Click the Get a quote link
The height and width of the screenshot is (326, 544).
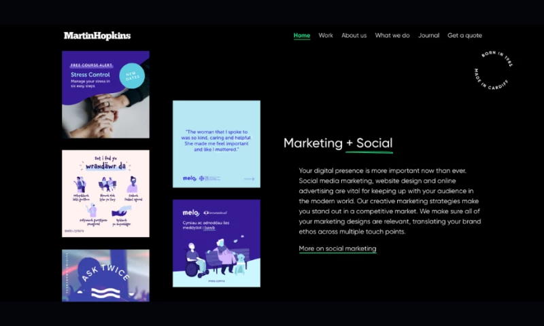click(x=464, y=35)
